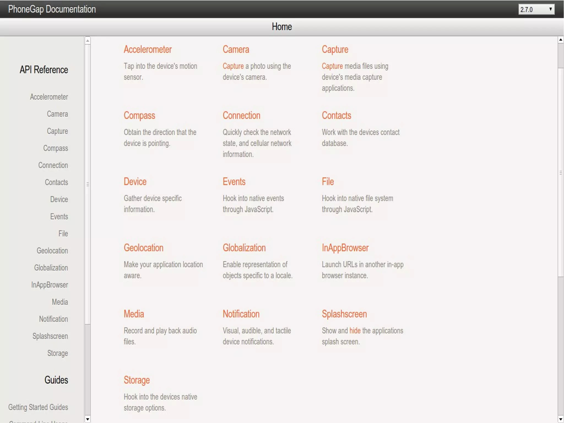Screen dimensions: 564x423
Task: Click the 'hide' link in Splashscreen description
Action: pyautogui.click(x=355, y=330)
